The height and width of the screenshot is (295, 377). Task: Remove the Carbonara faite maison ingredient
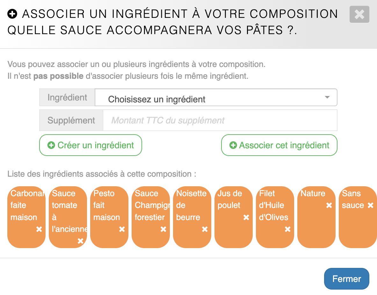(x=39, y=229)
